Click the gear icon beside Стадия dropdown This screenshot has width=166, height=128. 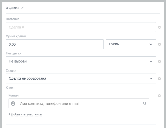click(x=159, y=79)
